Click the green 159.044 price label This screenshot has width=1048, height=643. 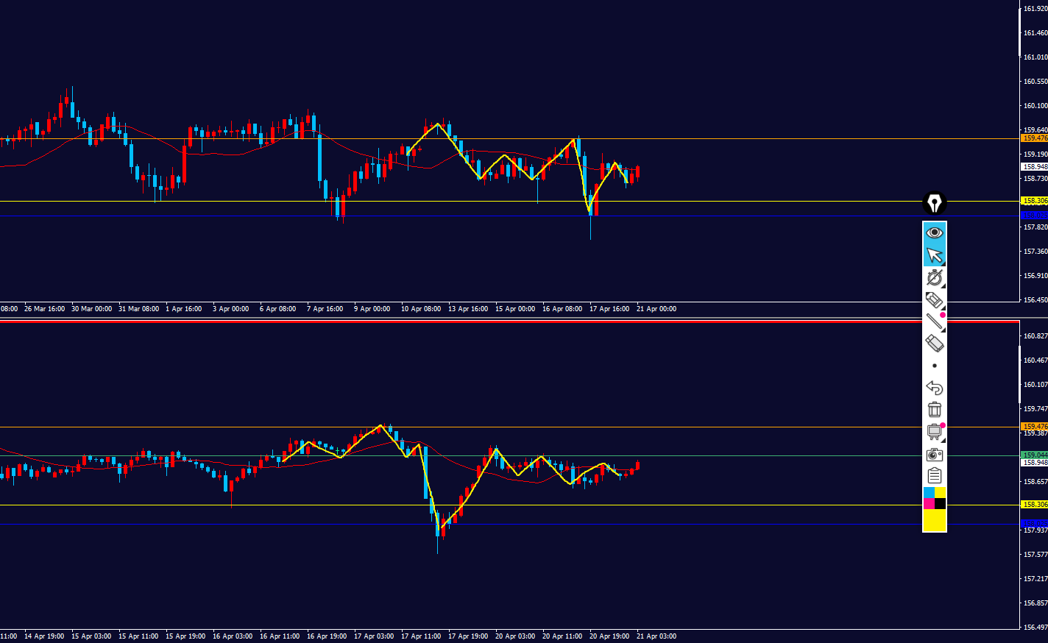pyautogui.click(x=1034, y=455)
